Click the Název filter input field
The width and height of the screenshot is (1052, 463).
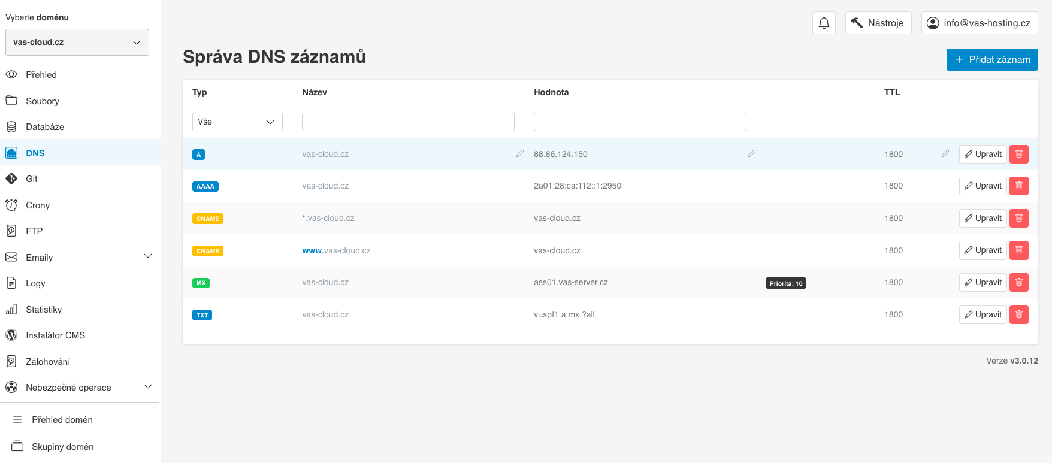[408, 122]
